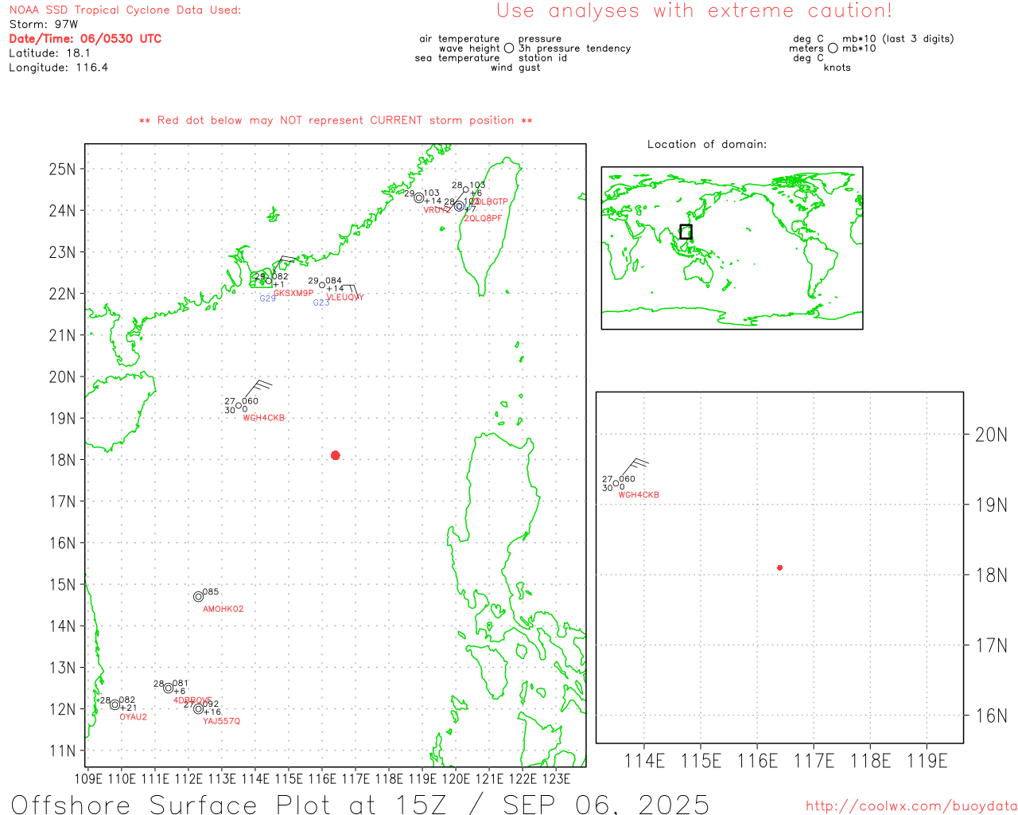The height and width of the screenshot is (815, 1018).
Task: Select the AMOHK02 station circle marker
Action: [x=198, y=597]
